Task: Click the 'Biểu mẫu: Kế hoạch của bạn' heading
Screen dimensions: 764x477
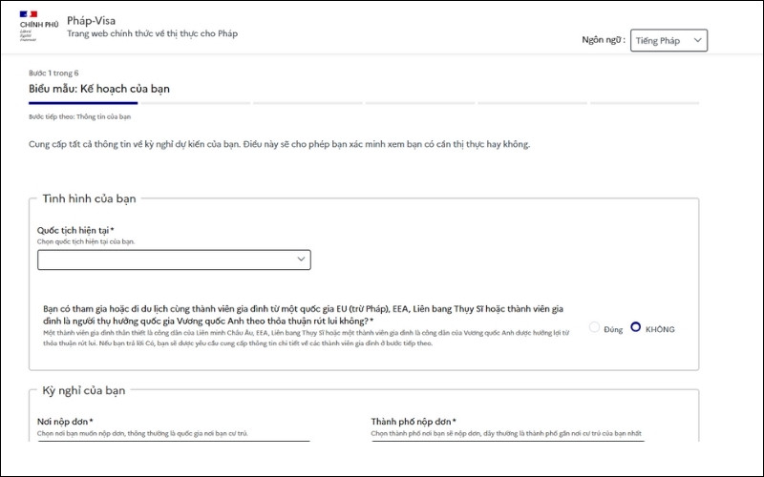Action: [x=100, y=89]
